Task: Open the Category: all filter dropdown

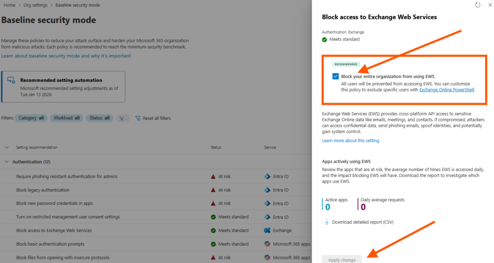Action: (x=31, y=118)
